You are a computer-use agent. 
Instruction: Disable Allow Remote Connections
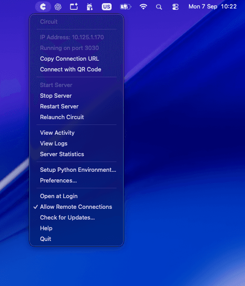tap(76, 207)
